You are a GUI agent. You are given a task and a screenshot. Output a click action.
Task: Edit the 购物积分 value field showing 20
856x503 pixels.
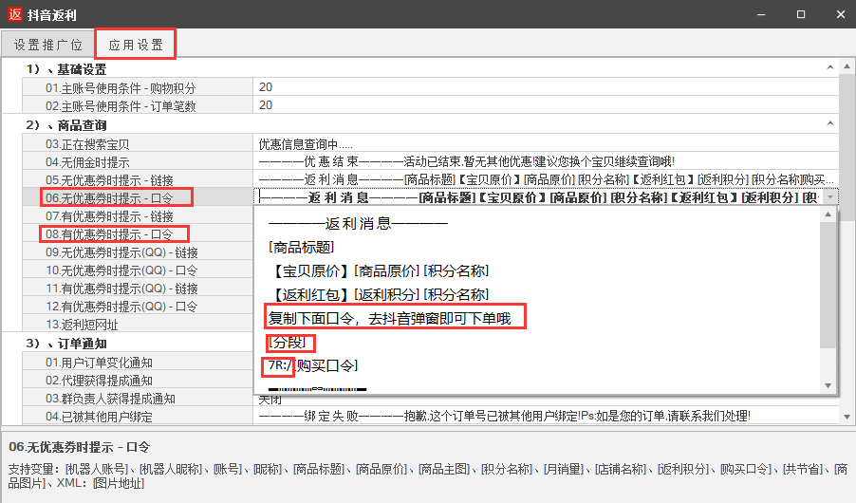pos(546,87)
